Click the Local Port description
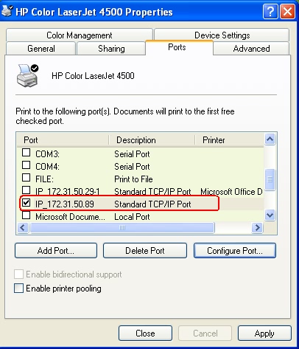Viewport: 299px width, 349px height. pyautogui.click(x=132, y=217)
